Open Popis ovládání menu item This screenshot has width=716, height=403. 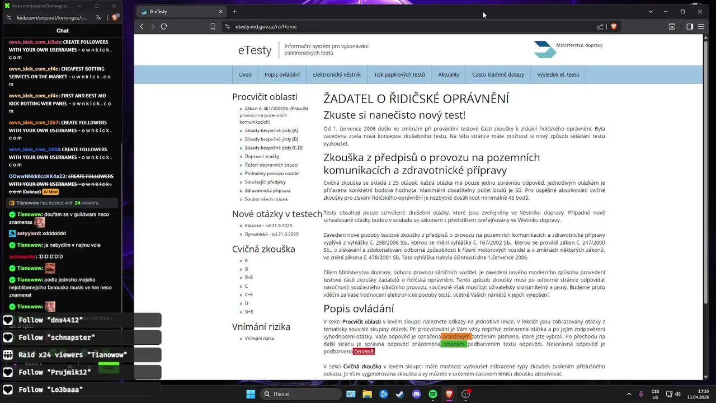coord(282,74)
